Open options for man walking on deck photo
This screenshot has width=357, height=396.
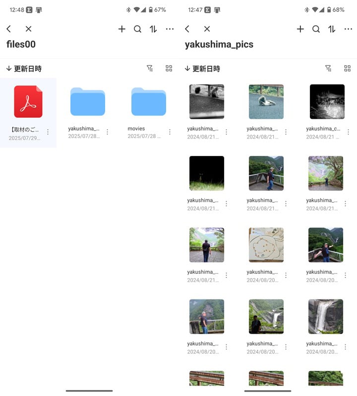(286, 203)
